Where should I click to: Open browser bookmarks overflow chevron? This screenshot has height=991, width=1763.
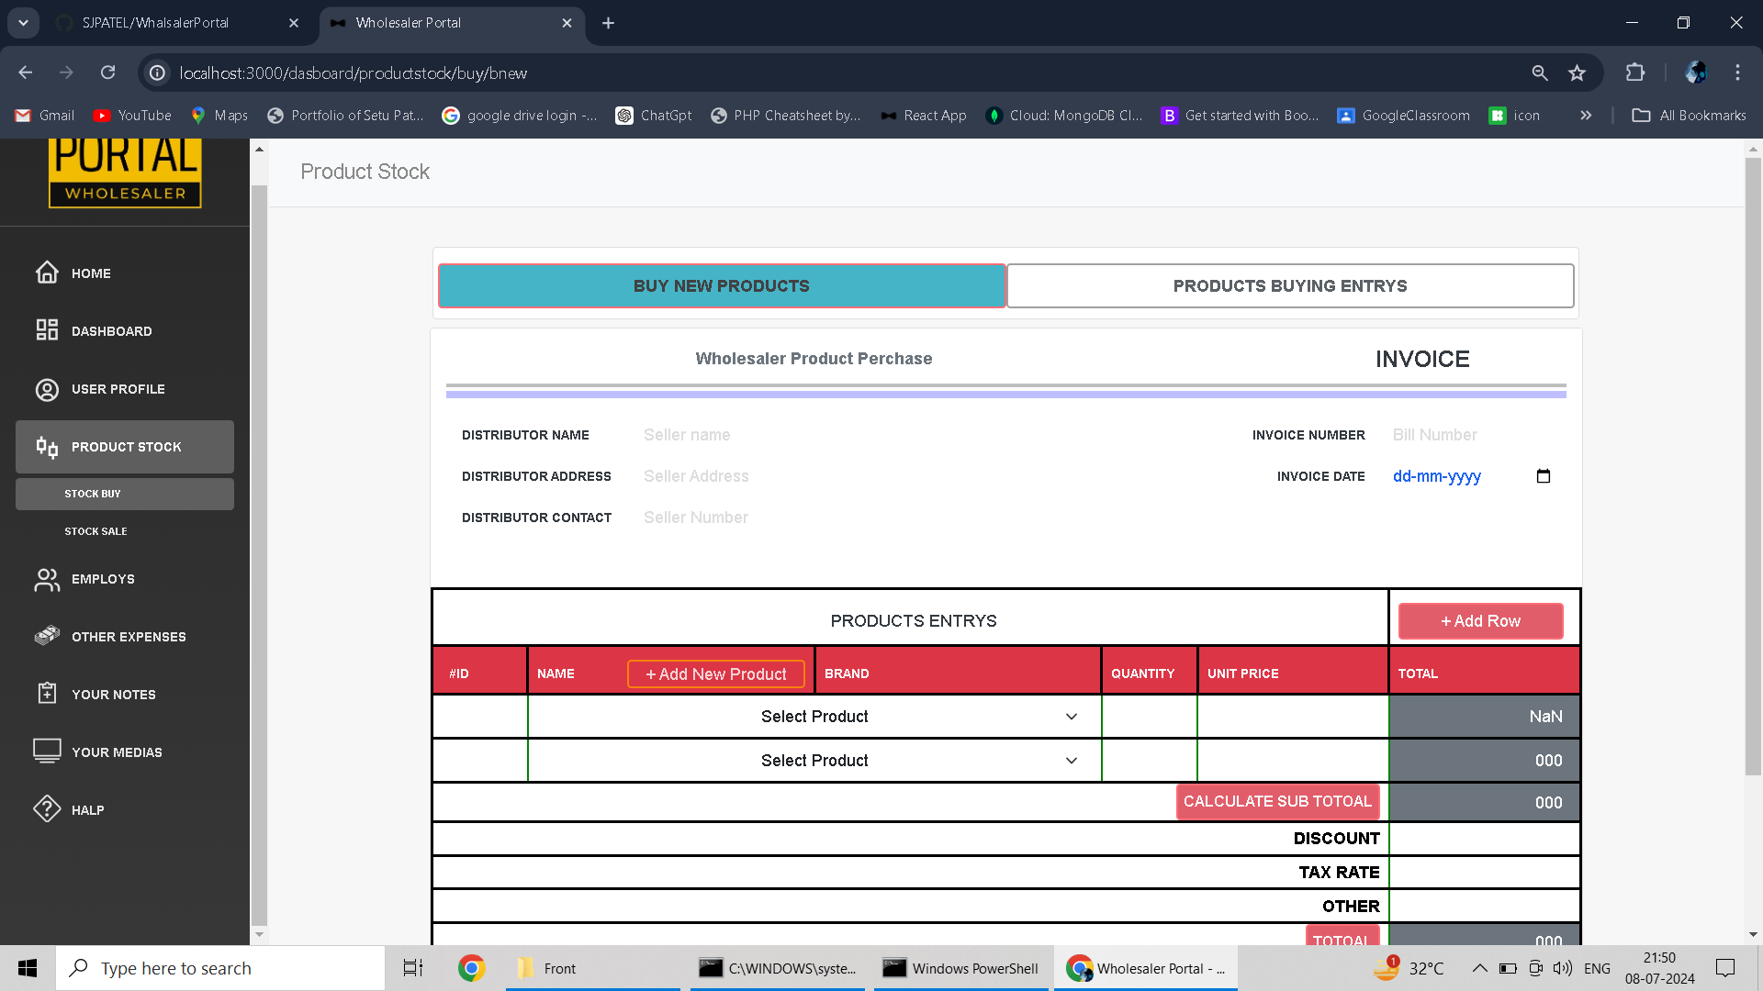click(x=1585, y=116)
